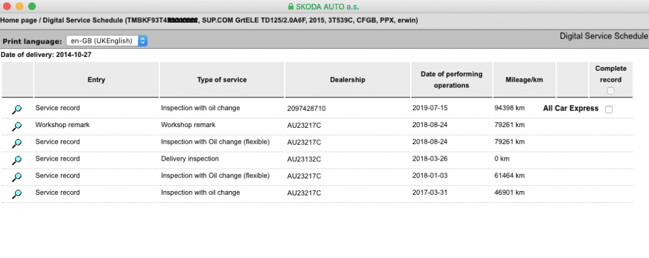
Task: Select the date 2019-07-15
Action: click(430, 107)
